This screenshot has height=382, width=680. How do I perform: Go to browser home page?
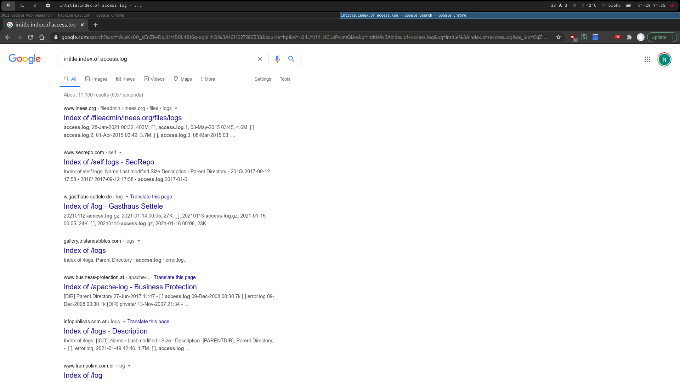42,37
